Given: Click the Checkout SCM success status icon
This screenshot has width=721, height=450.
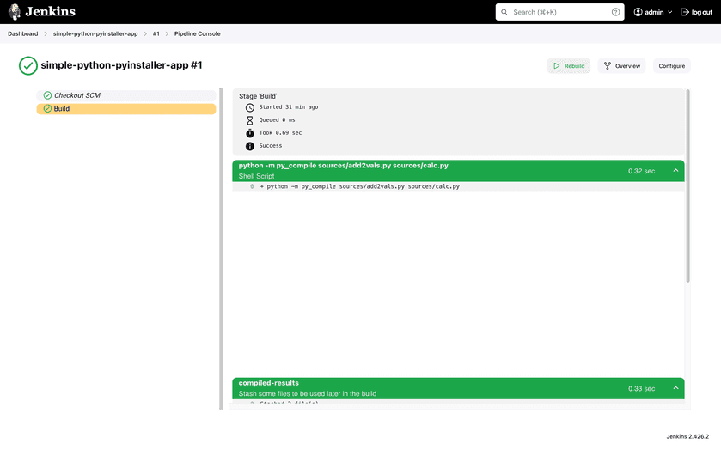Looking at the screenshot, I should click(47, 95).
